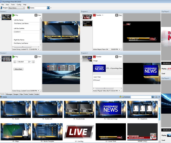Open the Help menu
171x143 pixels.
pyautogui.click(x=25, y=5)
